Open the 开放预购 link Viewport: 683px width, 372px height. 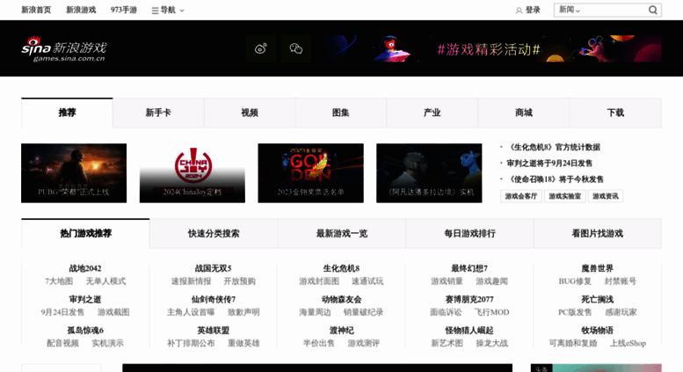240,281
